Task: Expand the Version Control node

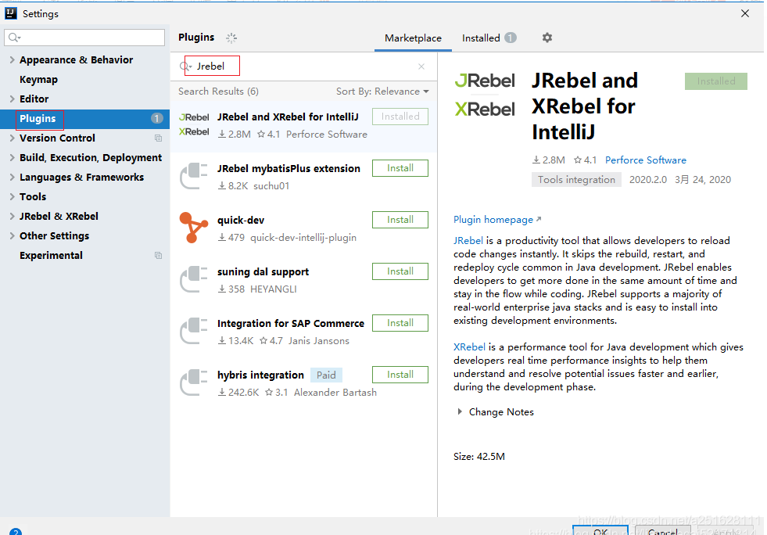Action: [12, 138]
